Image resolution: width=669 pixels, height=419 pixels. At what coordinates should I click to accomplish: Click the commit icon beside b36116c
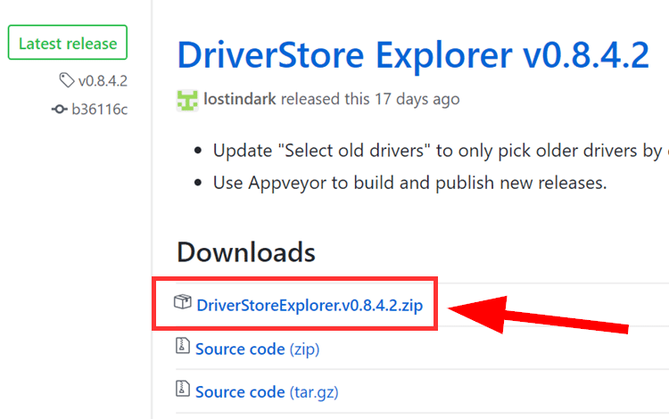pyautogui.click(x=59, y=110)
